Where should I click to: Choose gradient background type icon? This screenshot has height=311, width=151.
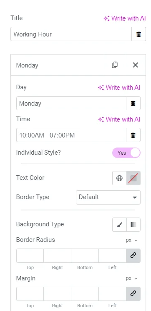(x=133, y=225)
